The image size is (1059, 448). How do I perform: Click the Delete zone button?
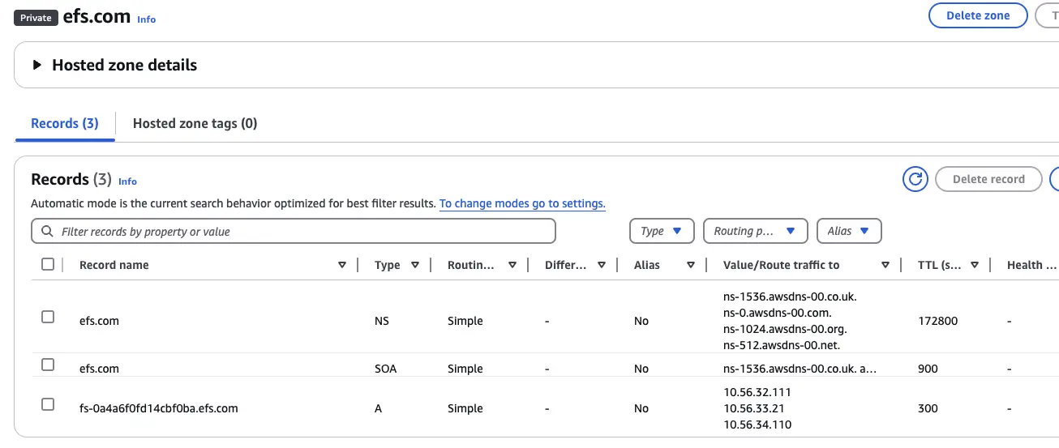(x=977, y=15)
